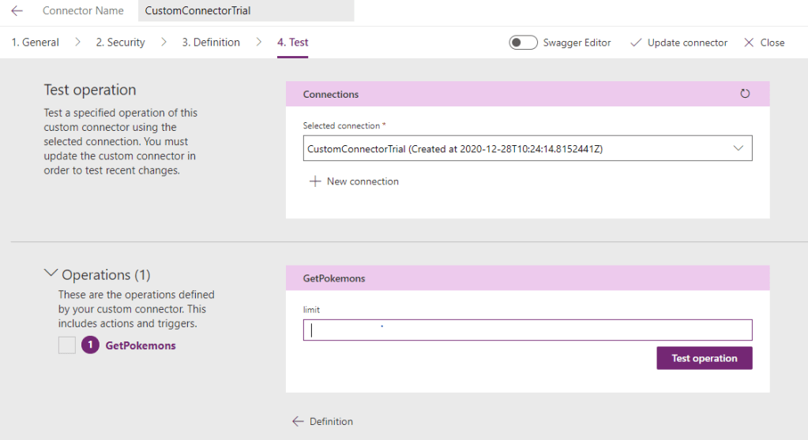Go to the 1. General step
808x440 pixels.
click(x=35, y=43)
